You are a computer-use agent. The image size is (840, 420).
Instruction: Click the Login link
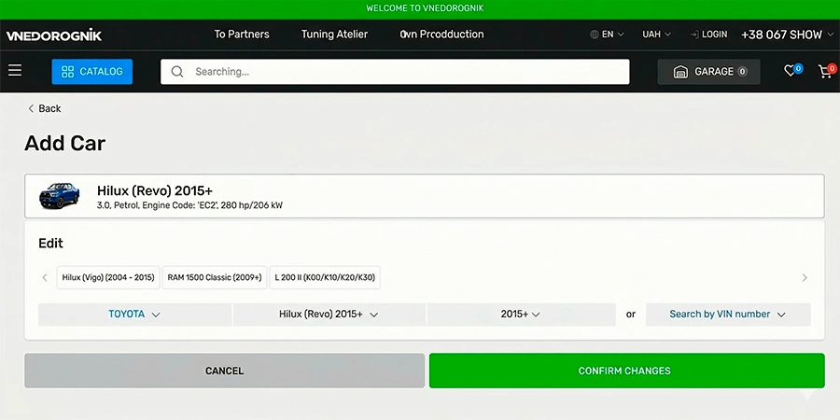point(708,35)
